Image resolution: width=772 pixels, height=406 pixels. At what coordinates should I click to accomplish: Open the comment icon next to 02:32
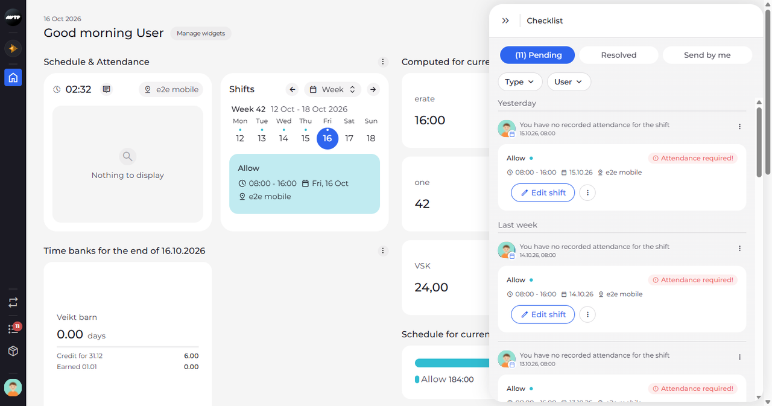pos(107,89)
